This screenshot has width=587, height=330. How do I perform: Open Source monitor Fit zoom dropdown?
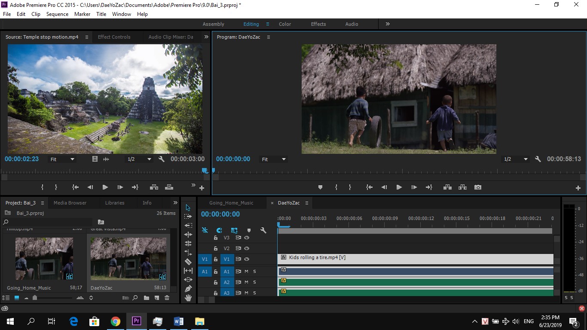(x=62, y=159)
